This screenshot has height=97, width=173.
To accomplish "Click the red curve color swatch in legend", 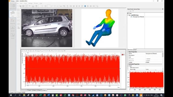I will [122, 54].
